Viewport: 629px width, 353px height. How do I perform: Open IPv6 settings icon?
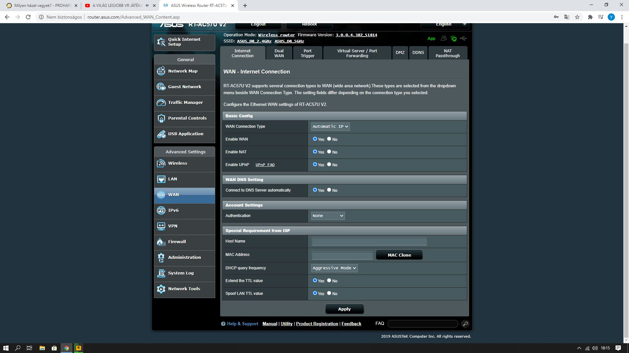pos(161,210)
